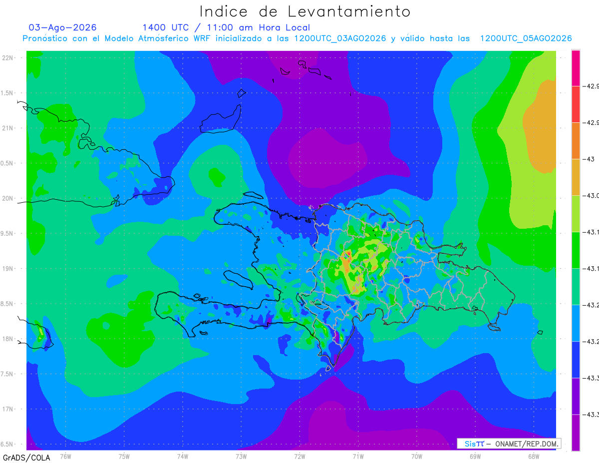The width and height of the screenshot is (599, 463).
Task: Select the red color bar swatch
Action: tap(576, 104)
